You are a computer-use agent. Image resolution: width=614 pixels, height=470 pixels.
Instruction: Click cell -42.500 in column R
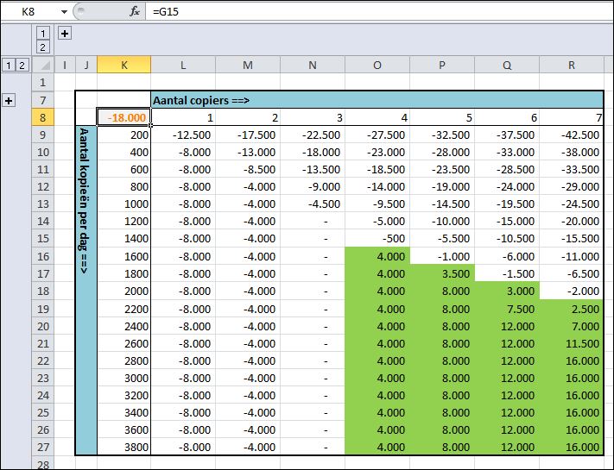coord(572,135)
